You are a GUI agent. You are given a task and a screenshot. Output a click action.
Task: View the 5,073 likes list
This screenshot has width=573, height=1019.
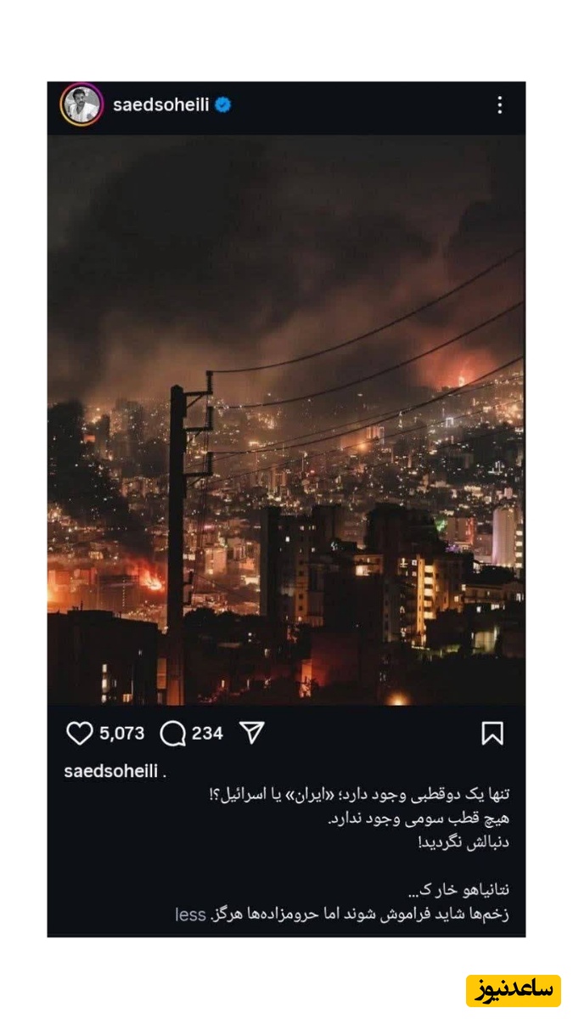coord(122,733)
